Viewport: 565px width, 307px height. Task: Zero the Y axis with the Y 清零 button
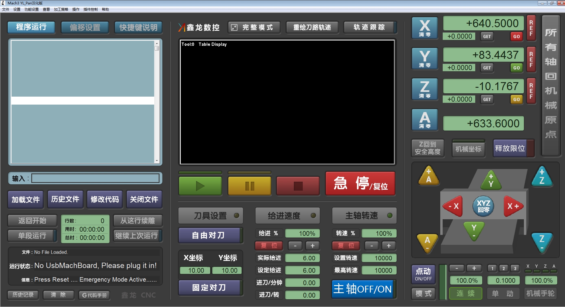point(425,59)
